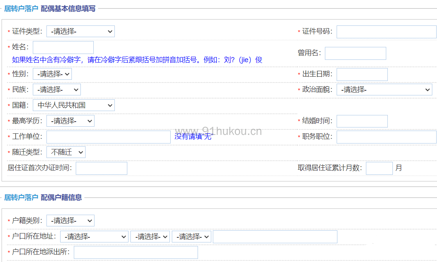
Task: Select the 最高学历 dropdown
Action: coord(70,121)
